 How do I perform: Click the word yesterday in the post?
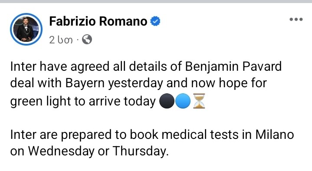pos(136,83)
